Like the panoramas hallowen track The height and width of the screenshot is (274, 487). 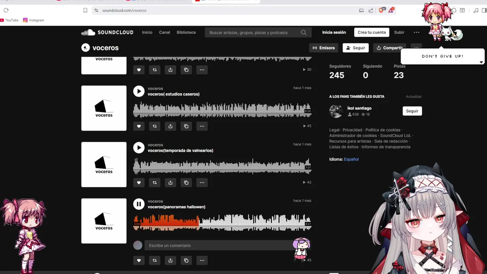pyautogui.click(x=139, y=260)
